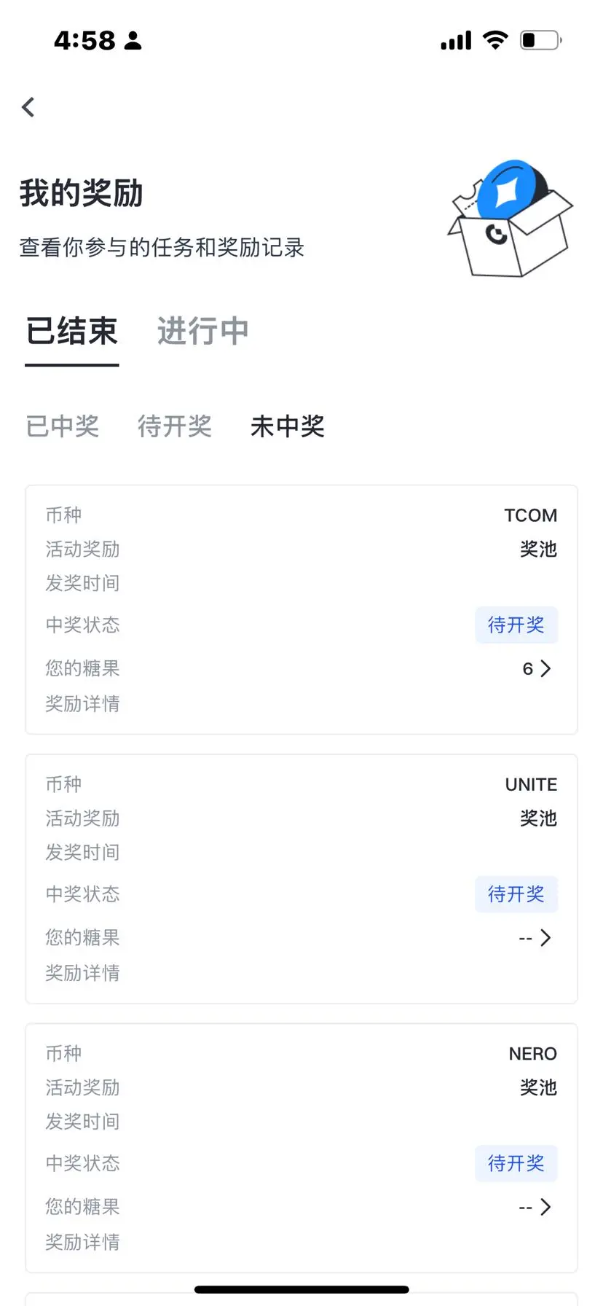Screen dimensions: 603x1306
Task: Select the 未中奖 filter
Action: [x=288, y=426]
